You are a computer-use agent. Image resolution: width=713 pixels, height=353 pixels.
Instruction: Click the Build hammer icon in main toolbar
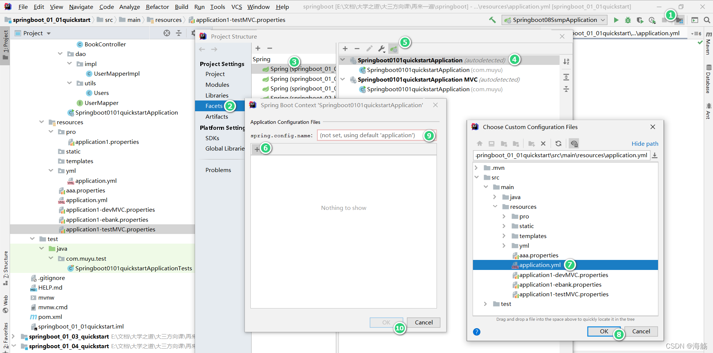(x=492, y=20)
